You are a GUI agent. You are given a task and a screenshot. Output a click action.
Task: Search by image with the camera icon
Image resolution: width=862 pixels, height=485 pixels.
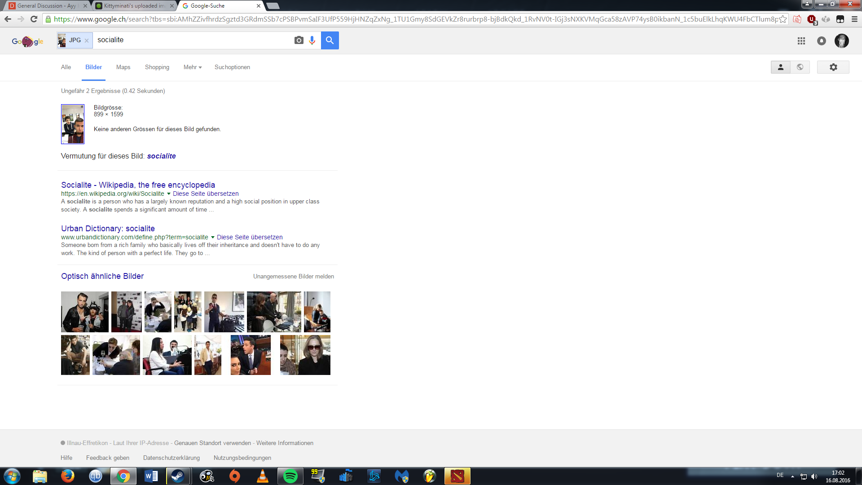299,40
